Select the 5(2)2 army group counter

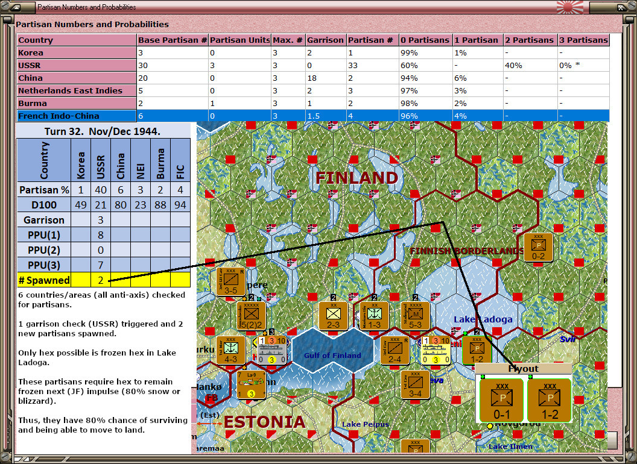point(252,315)
